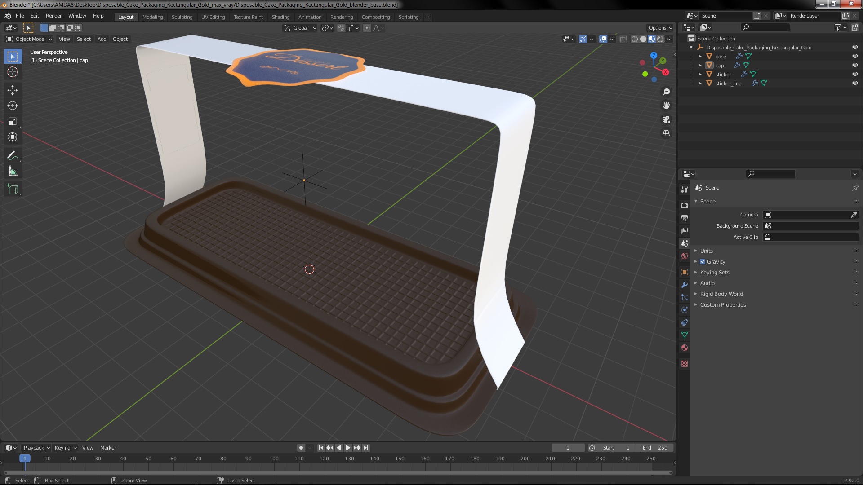
Task: Click the Add Cube tool icon
Action: (x=13, y=190)
